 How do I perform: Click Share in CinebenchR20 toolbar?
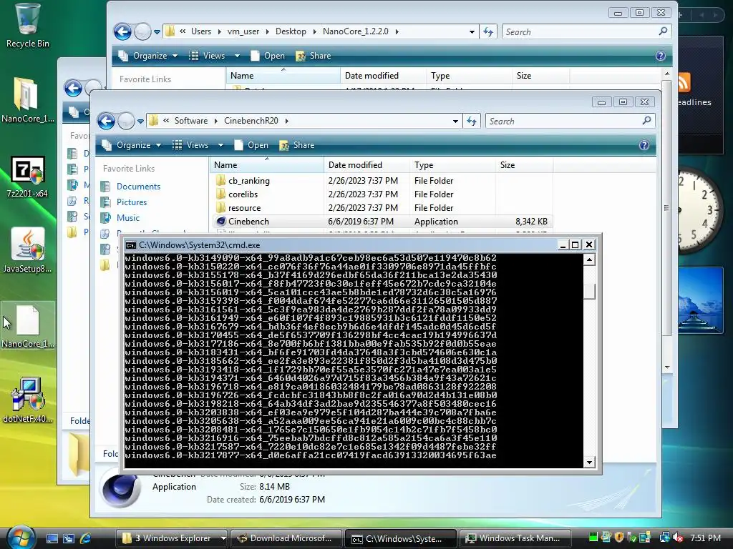[297, 145]
